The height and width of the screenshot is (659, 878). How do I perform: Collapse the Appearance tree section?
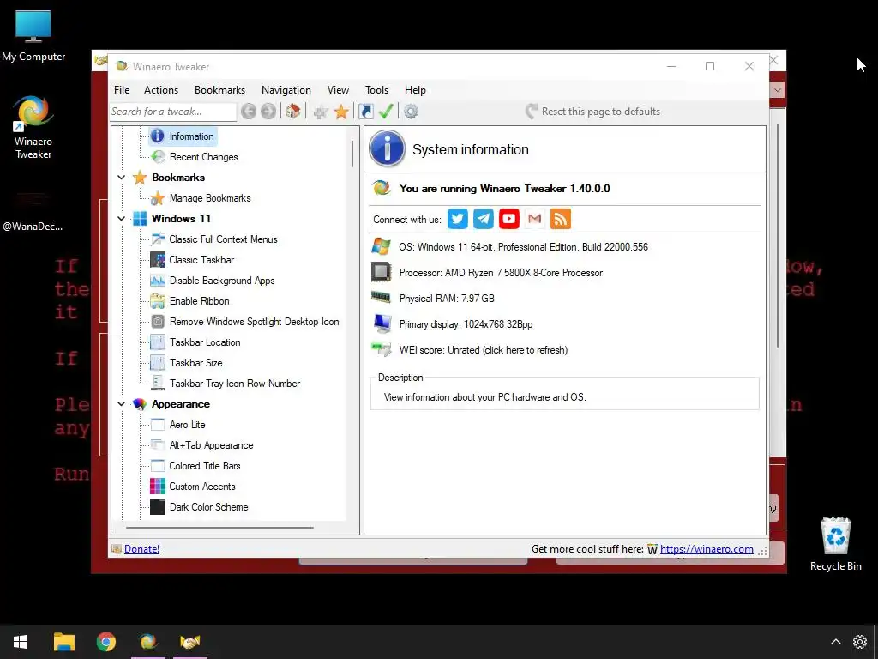[122, 404]
